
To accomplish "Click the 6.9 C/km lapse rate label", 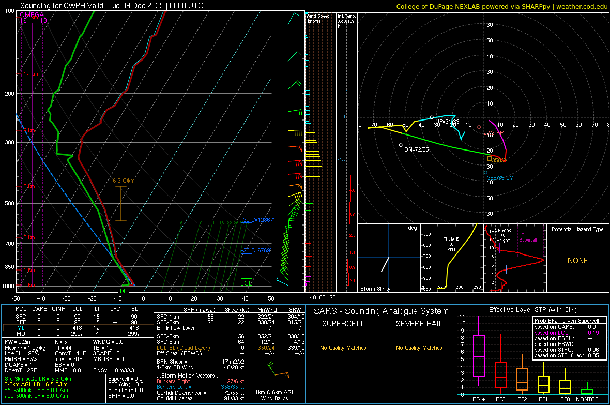I will [124, 181].
